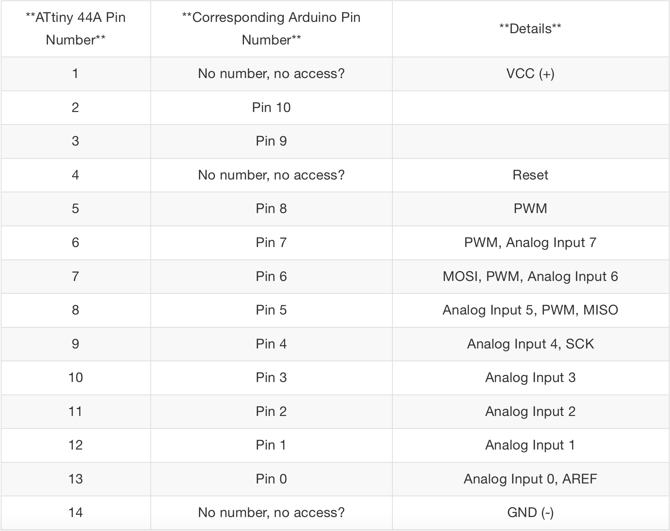The width and height of the screenshot is (670, 531).
Task: Click the Pin 3 cell
Action: (271, 378)
